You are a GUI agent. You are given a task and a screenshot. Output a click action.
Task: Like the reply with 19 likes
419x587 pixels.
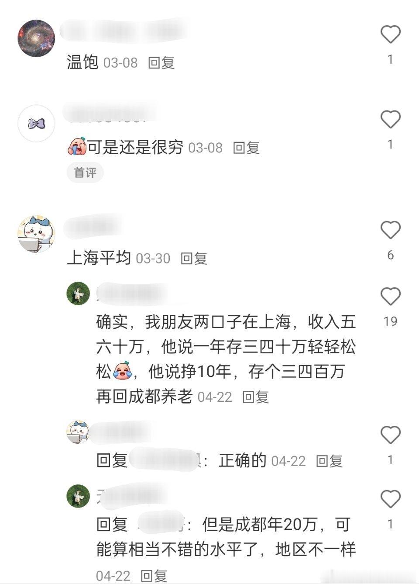point(390,297)
